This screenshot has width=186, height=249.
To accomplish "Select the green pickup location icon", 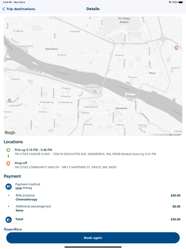I will click(8, 150).
